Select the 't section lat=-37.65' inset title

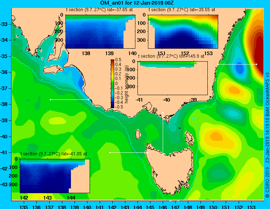[x=99, y=10]
